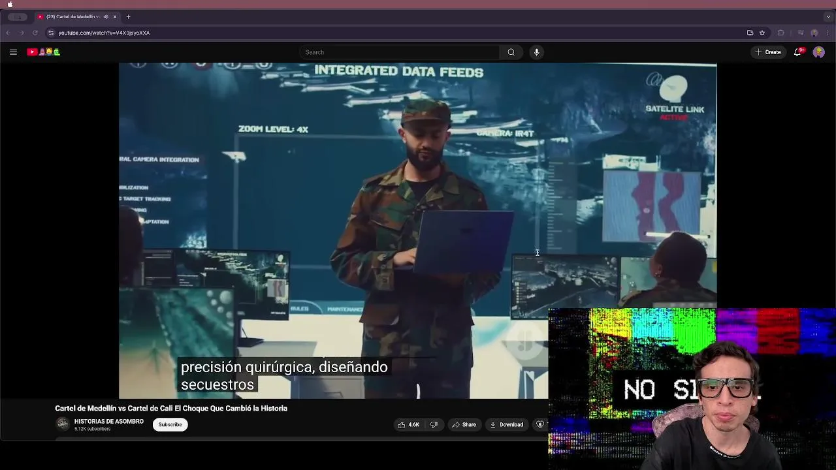The width and height of the screenshot is (836, 470).
Task: Click the YouTube search field
Action: [x=399, y=52]
